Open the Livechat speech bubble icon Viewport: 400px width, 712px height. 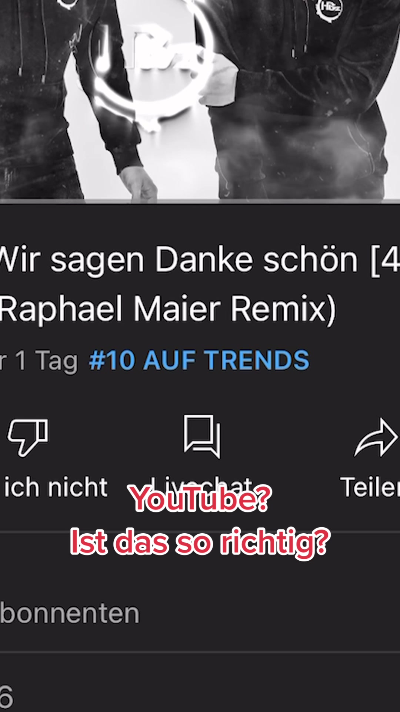(202, 436)
